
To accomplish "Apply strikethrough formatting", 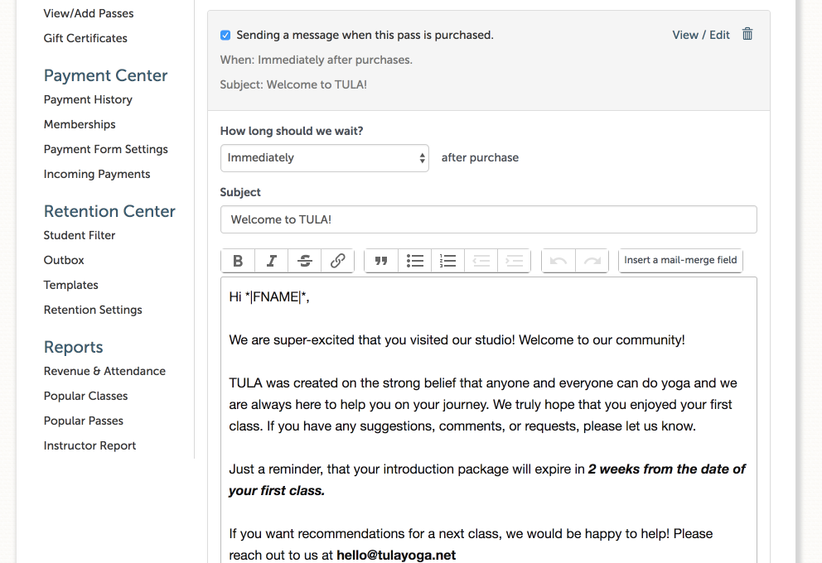I will [x=305, y=261].
